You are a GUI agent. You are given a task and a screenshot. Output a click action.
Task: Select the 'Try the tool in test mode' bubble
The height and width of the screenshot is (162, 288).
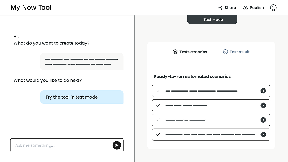[x=82, y=97]
